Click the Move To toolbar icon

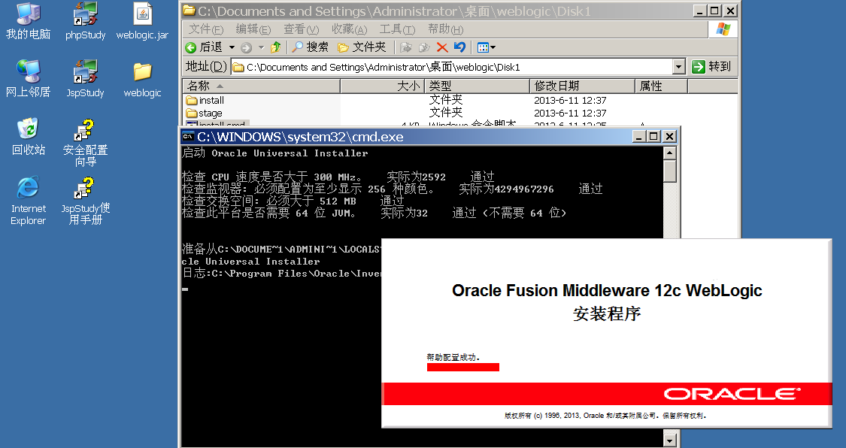[406, 47]
